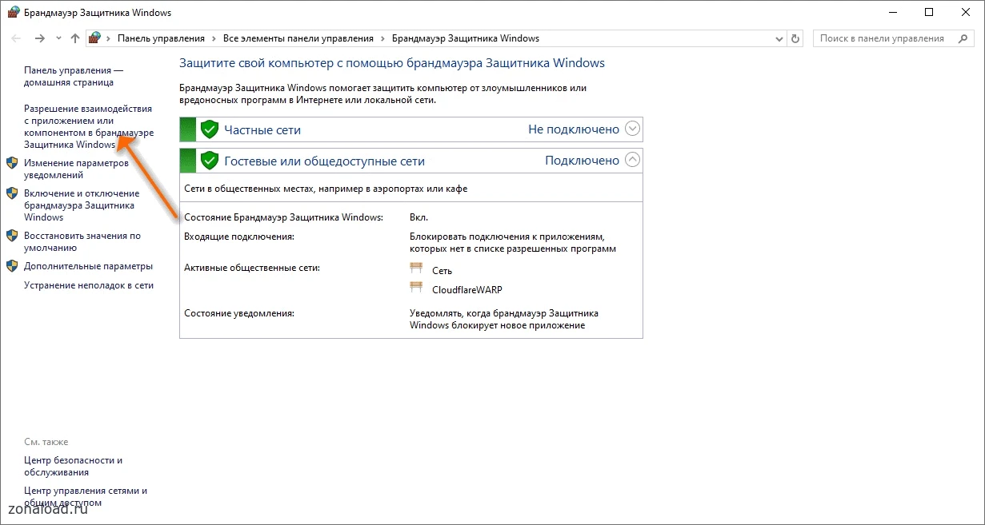Click shield icon next to 'Включение и отключение'
The width and height of the screenshot is (985, 525).
(12, 193)
